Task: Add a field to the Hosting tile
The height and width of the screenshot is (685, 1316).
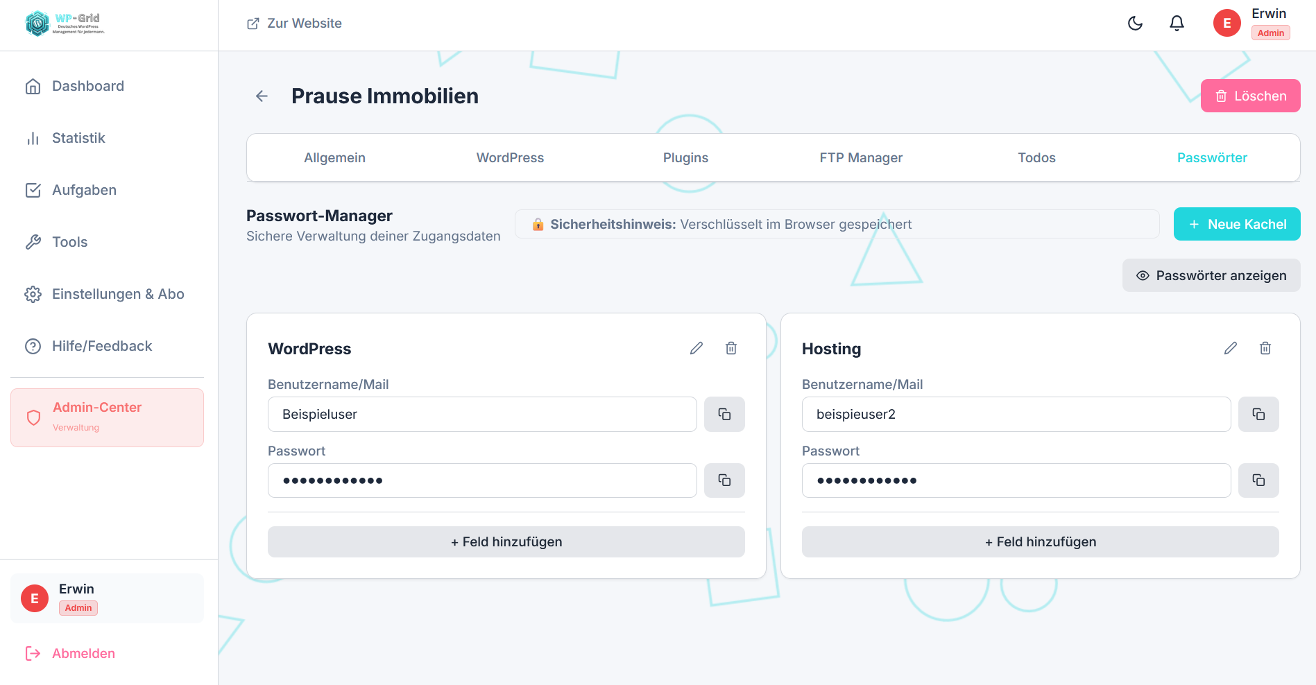Action: (1040, 541)
